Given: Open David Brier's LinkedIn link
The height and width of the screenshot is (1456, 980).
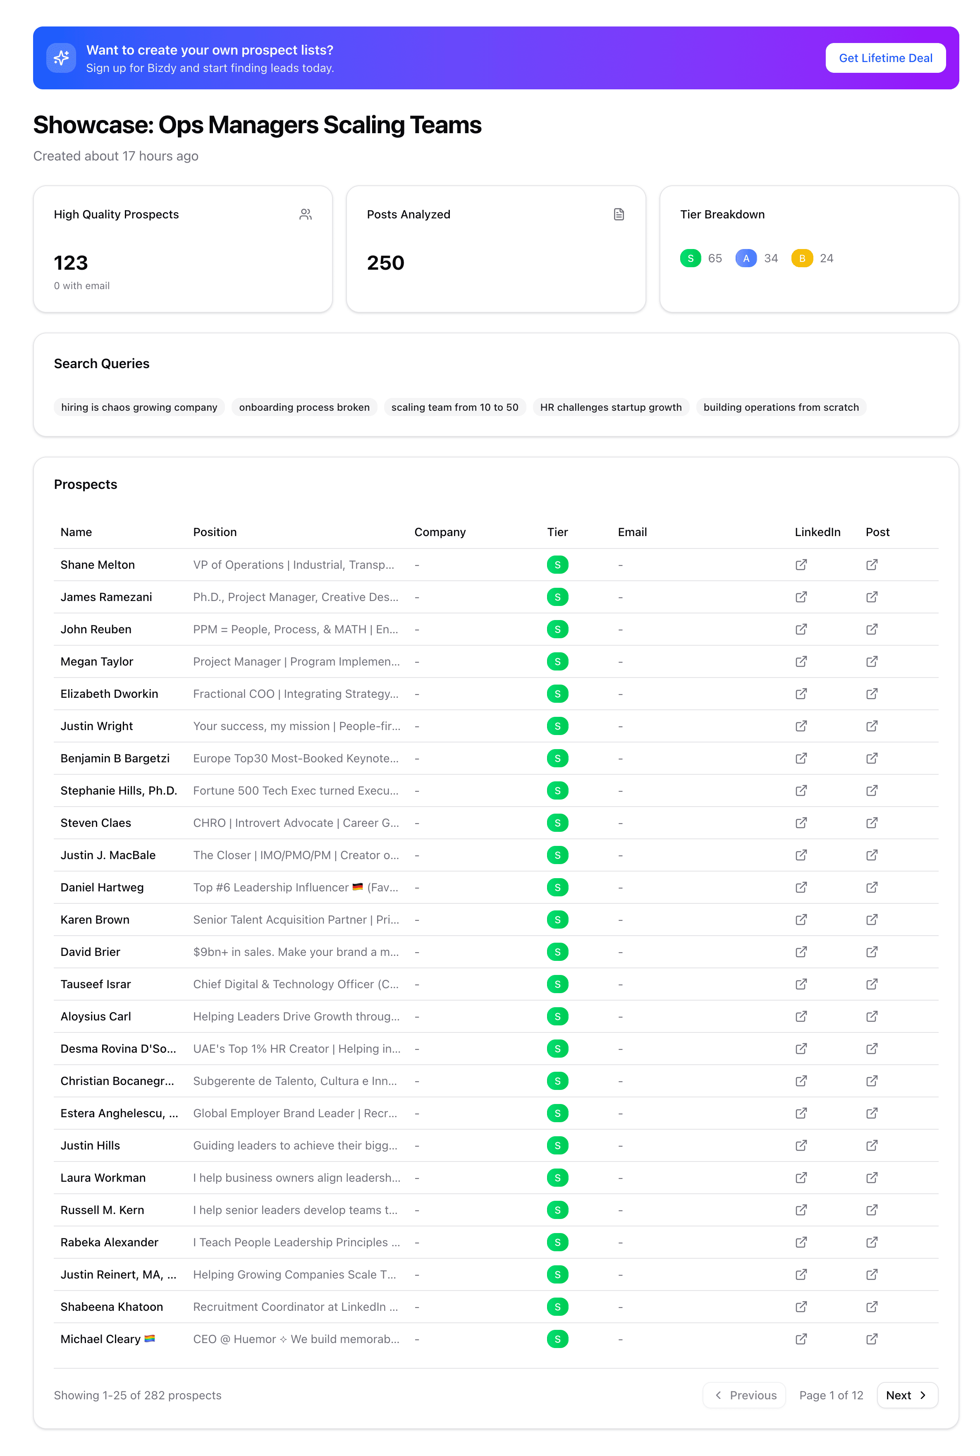Looking at the screenshot, I should tap(801, 951).
